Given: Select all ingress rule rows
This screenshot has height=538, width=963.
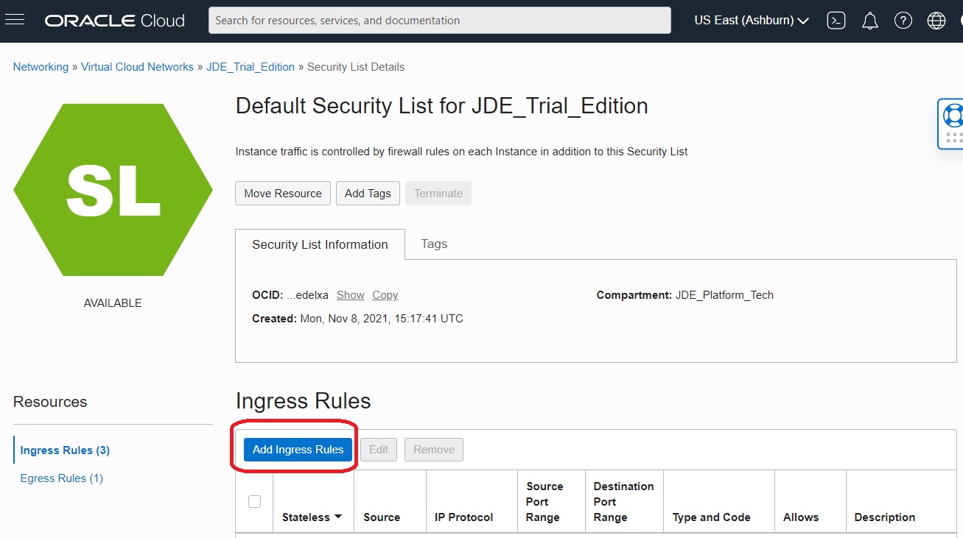Looking at the screenshot, I should click(x=254, y=500).
